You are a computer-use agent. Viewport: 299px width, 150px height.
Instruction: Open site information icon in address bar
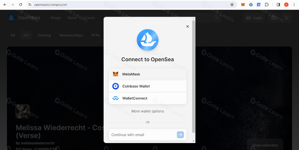pos(30,5)
